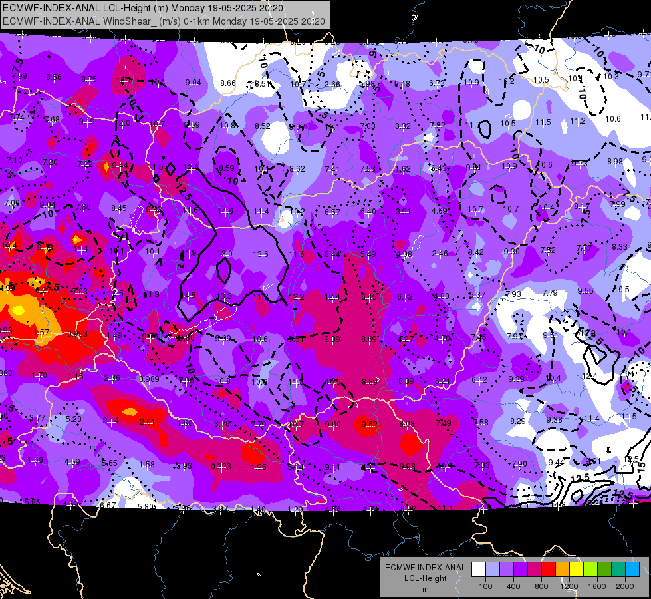This screenshot has height=599, width=651.
Task: Click the wind shear value 14.6
Action: click(x=225, y=211)
